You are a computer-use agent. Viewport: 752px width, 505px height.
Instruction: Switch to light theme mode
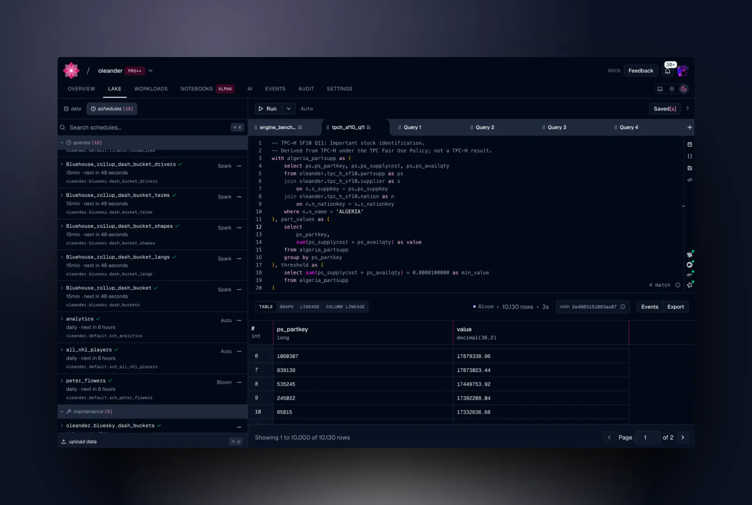click(x=672, y=89)
